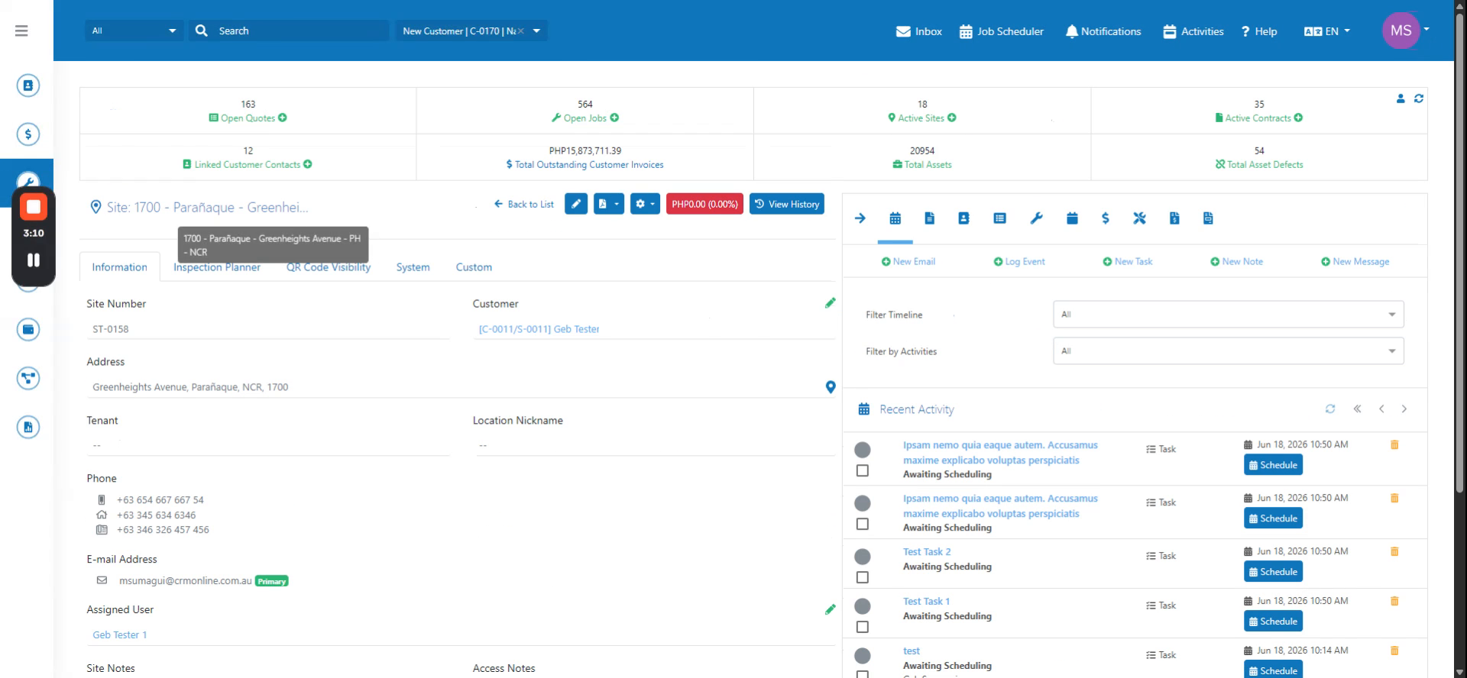
Task: Switch to System tab
Action: (x=413, y=267)
